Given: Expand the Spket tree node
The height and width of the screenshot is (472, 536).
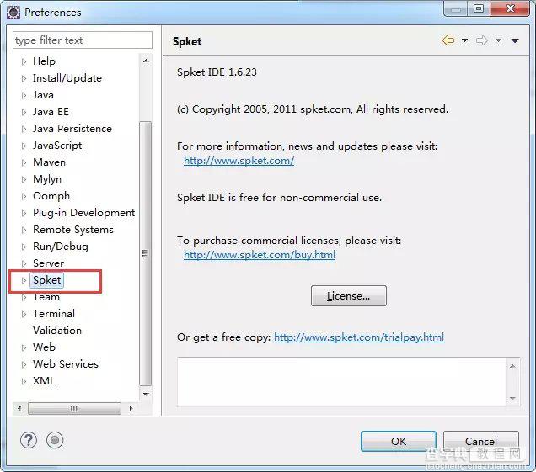Looking at the screenshot, I should pos(24,280).
